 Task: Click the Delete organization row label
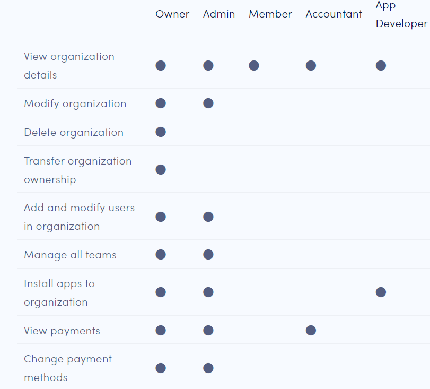(74, 133)
